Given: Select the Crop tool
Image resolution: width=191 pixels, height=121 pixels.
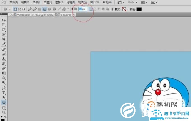Looking at the screenshot, I should pyautogui.click(x=4, y=39).
